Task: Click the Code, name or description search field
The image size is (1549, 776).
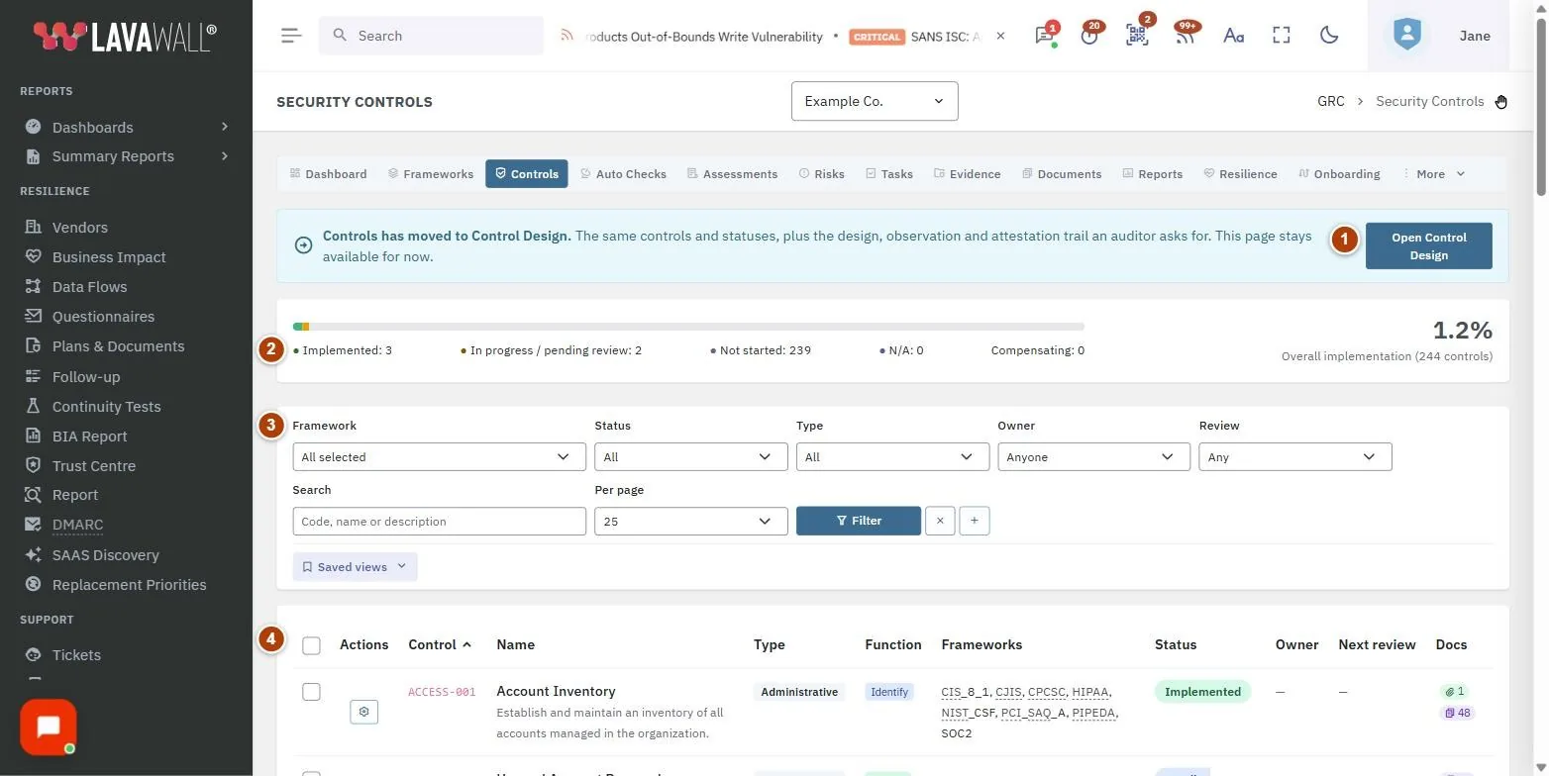Action: (439, 521)
